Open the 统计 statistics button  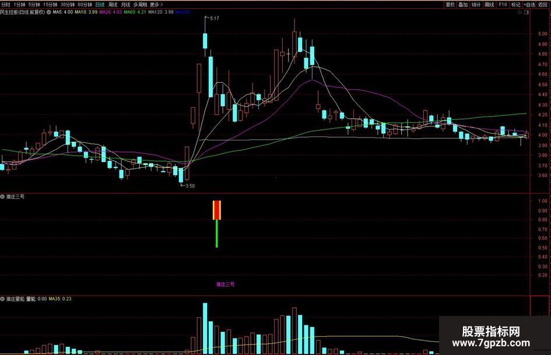click(476, 5)
